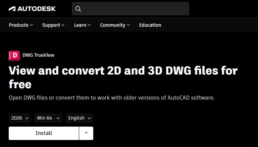Click the Install button
Viewport: 258px width, 147px height.
(44, 133)
